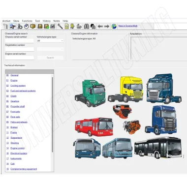Open the Electrical system link
Viewport: 187px width, 187px height.
click(x=19, y=154)
